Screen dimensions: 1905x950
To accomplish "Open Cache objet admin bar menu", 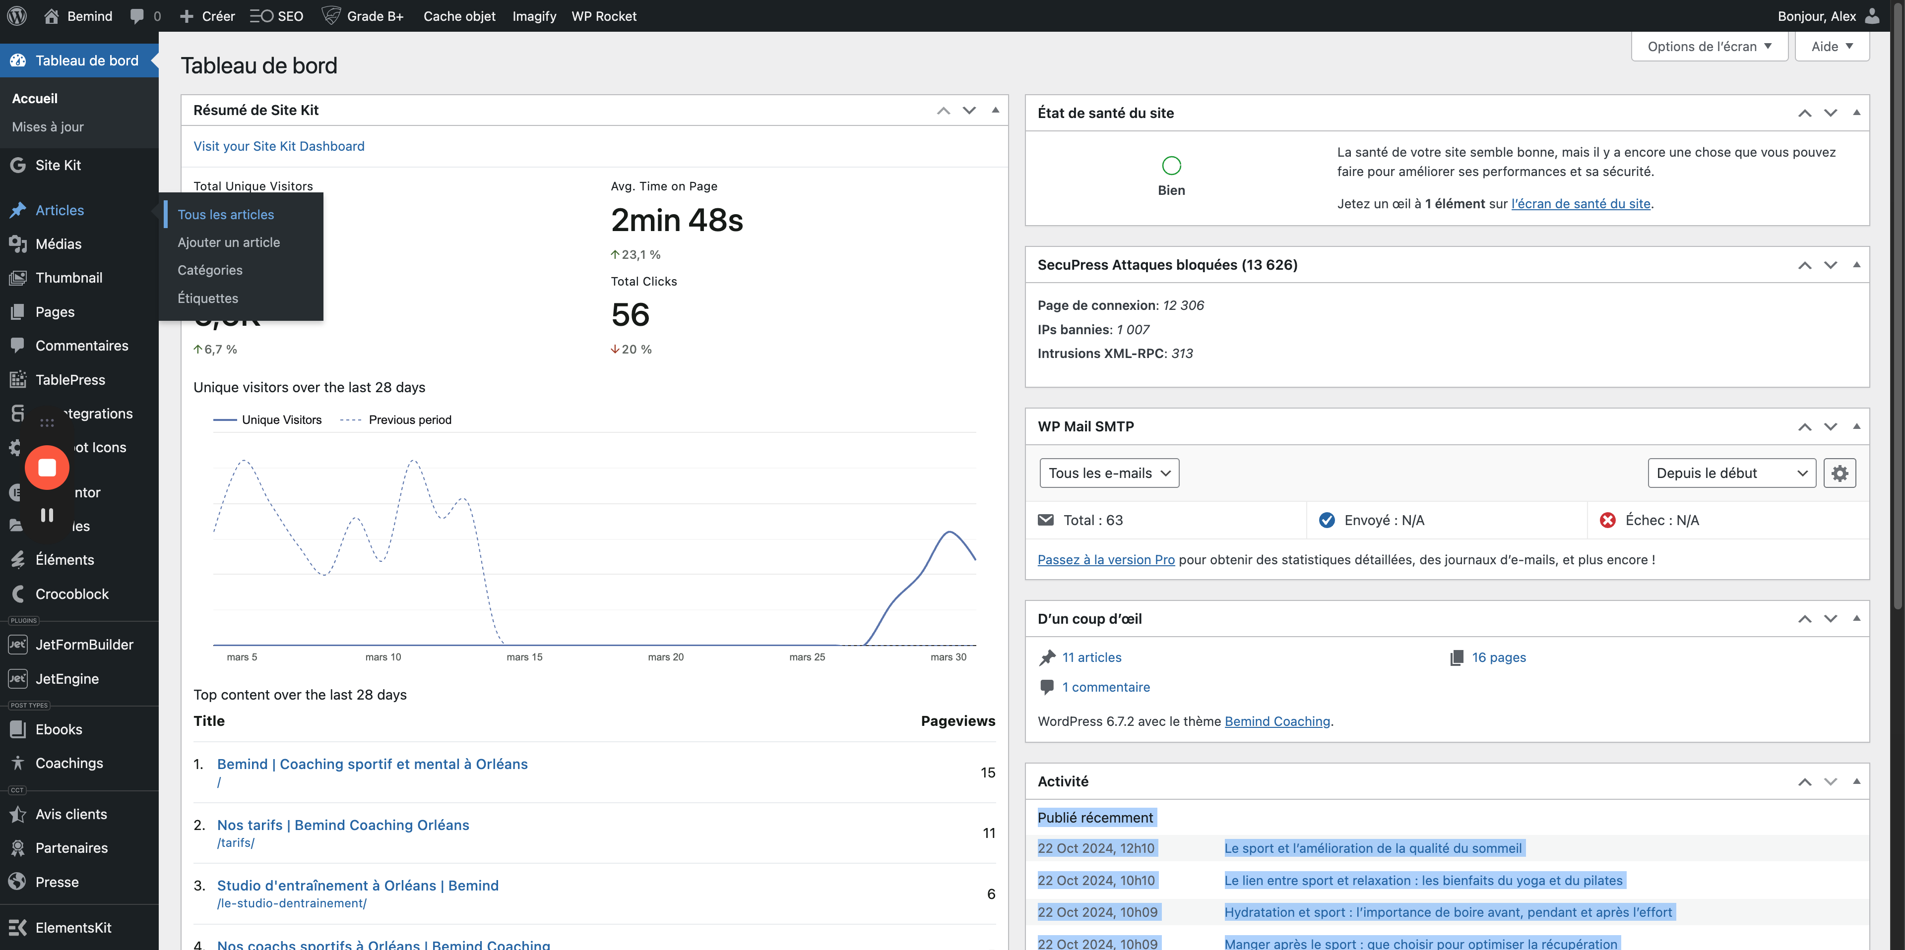I will (459, 15).
